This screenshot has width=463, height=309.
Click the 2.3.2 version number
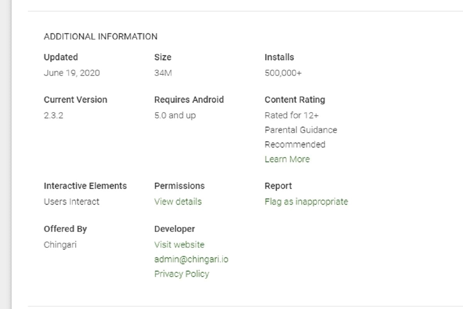[53, 115]
